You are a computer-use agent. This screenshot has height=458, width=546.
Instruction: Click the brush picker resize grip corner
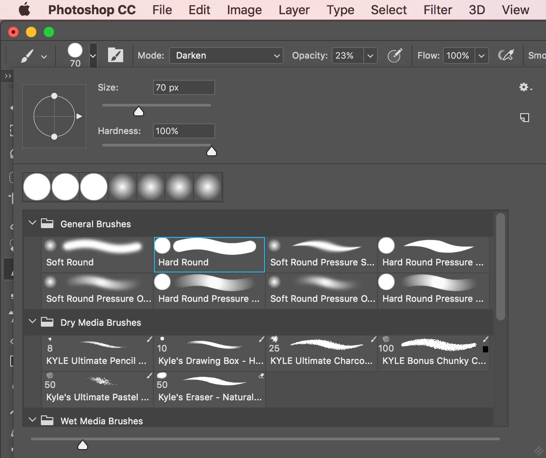click(x=538, y=451)
